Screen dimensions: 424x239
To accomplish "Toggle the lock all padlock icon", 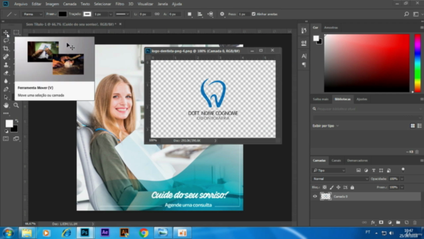I will [x=352, y=187].
